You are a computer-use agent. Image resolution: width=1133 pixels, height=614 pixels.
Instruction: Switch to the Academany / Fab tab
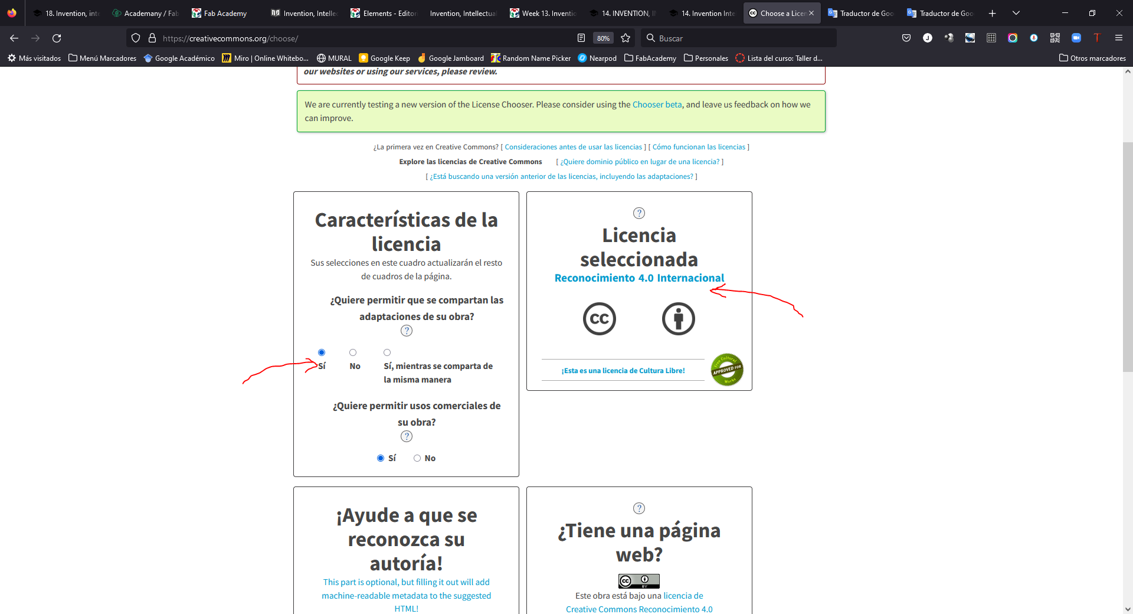[145, 13]
